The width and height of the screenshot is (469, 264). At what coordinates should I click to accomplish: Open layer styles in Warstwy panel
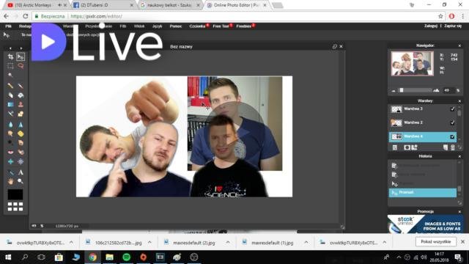pyautogui.click(x=414, y=147)
